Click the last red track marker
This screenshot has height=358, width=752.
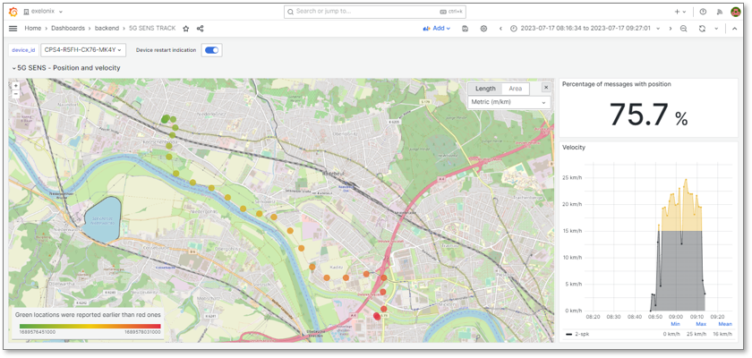(x=377, y=316)
